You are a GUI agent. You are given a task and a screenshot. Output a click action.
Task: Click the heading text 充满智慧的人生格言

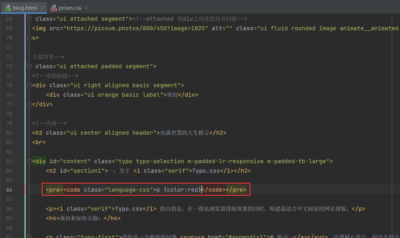pyautogui.click(x=185, y=133)
